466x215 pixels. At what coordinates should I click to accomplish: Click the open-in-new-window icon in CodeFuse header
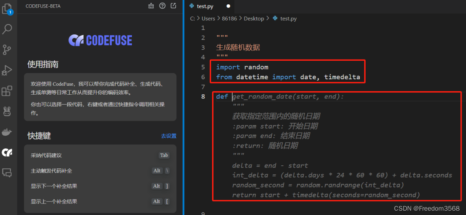[x=173, y=6]
